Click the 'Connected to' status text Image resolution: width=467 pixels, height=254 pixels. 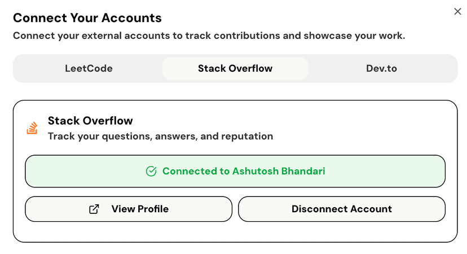point(196,171)
